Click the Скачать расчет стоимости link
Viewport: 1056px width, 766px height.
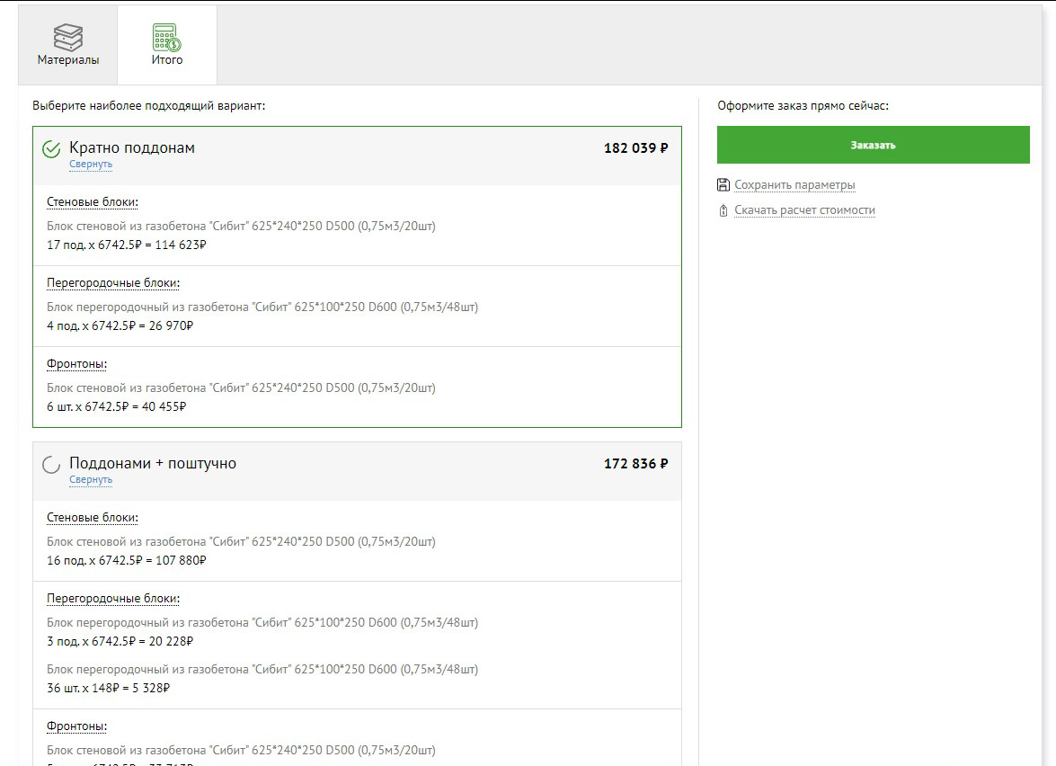click(804, 210)
